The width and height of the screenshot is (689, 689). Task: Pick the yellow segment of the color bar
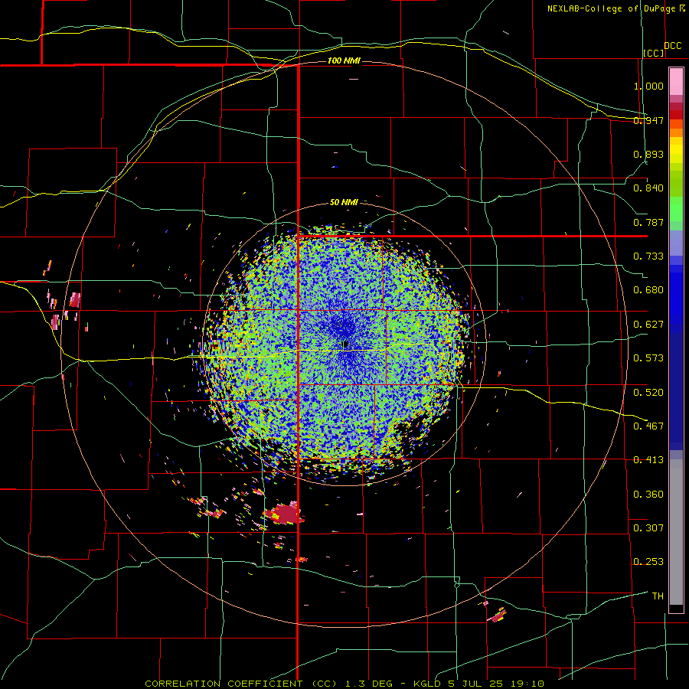point(676,150)
